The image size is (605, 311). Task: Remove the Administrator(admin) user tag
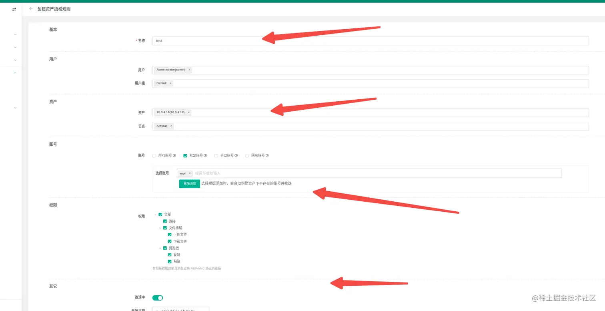coord(189,70)
